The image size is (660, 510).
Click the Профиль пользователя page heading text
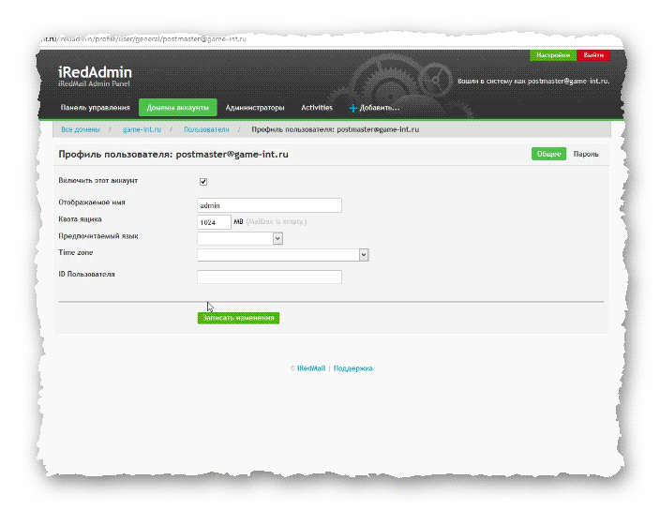(x=173, y=155)
